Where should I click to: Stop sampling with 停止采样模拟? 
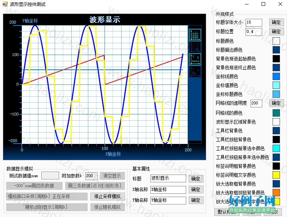[x=107, y=197]
